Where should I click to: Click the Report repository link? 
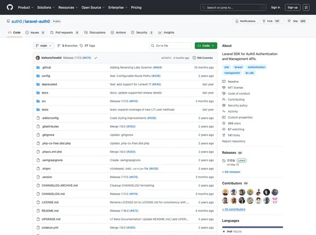(x=234, y=141)
